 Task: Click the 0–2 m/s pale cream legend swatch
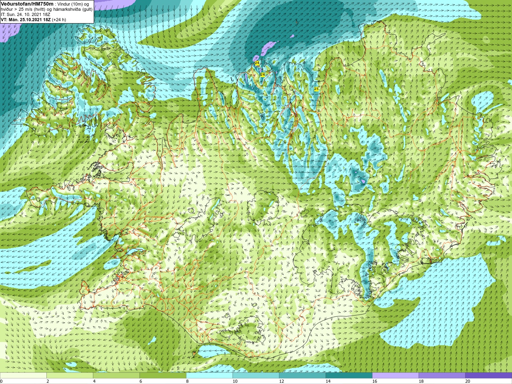[x=23, y=376]
